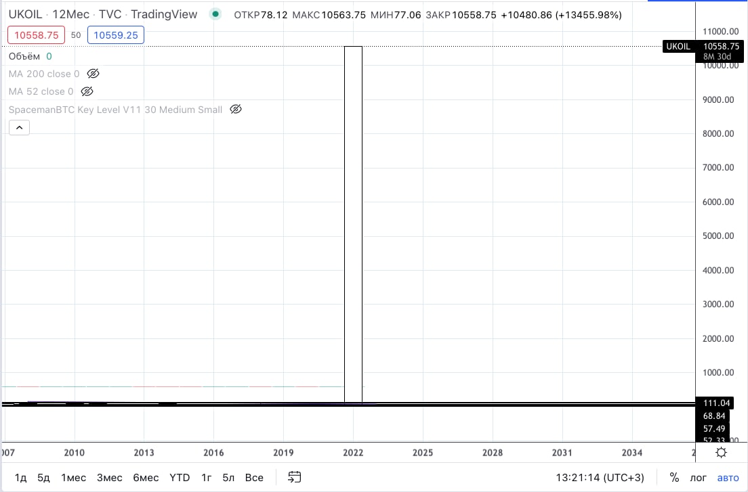Open the go-to-date calendar icon
Image resolution: width=748 pixels, height=492 pixels.
point(294,477)
